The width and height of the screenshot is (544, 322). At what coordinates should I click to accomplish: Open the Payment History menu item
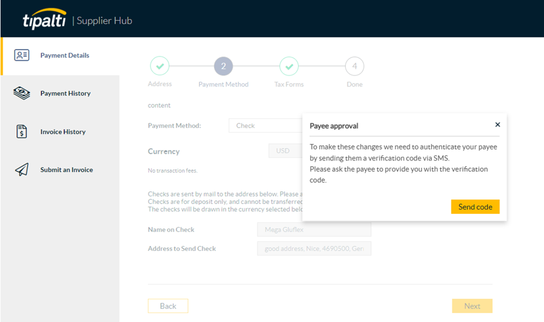pyautogui.click(x=60, y=93)
